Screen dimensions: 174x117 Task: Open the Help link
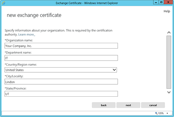pos(167,11)
